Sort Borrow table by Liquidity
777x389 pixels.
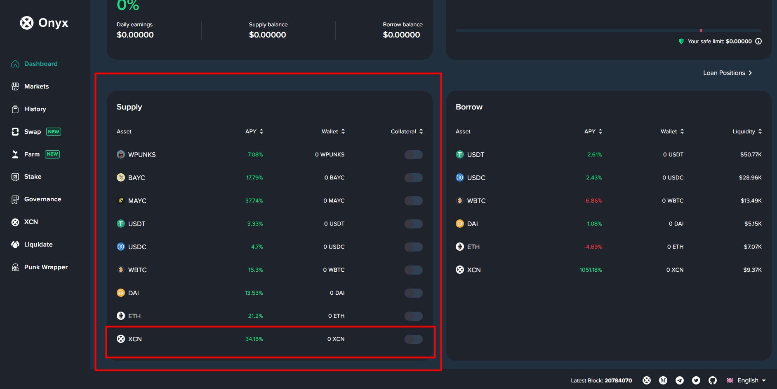(747, 131)
